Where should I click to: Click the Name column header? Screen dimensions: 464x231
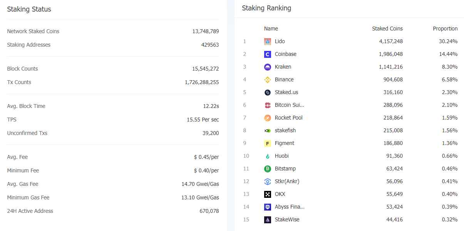[x=271, y=29]
